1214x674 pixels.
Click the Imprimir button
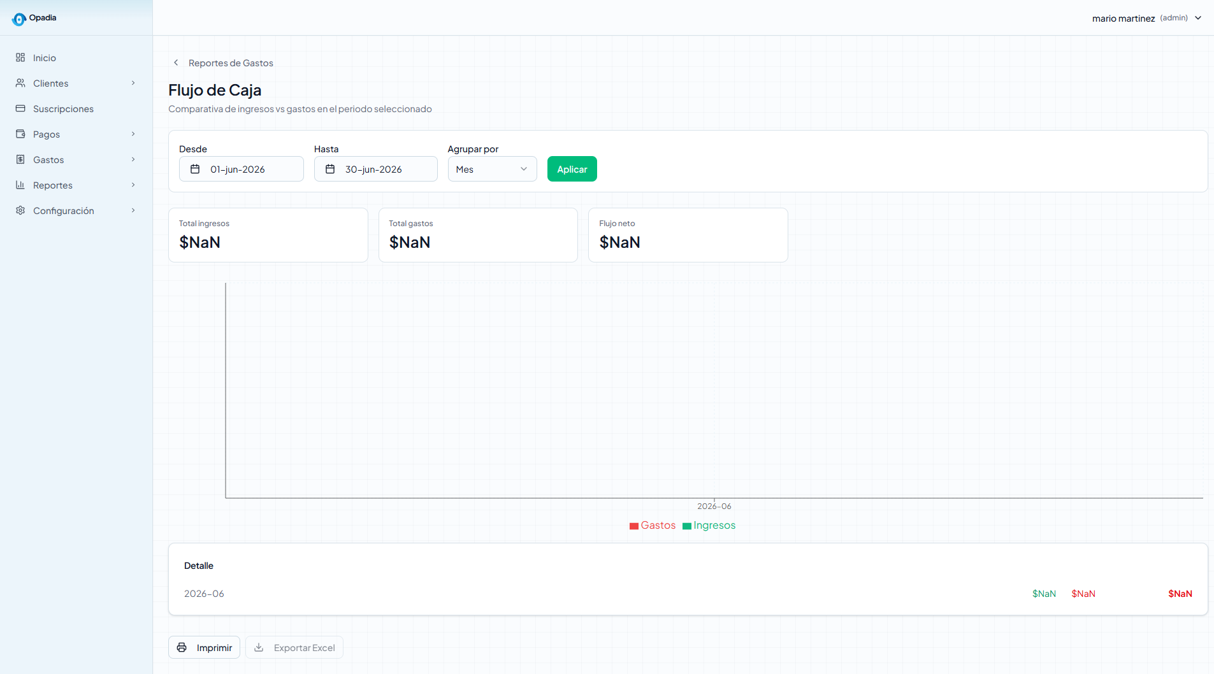(x=204, y=647)
